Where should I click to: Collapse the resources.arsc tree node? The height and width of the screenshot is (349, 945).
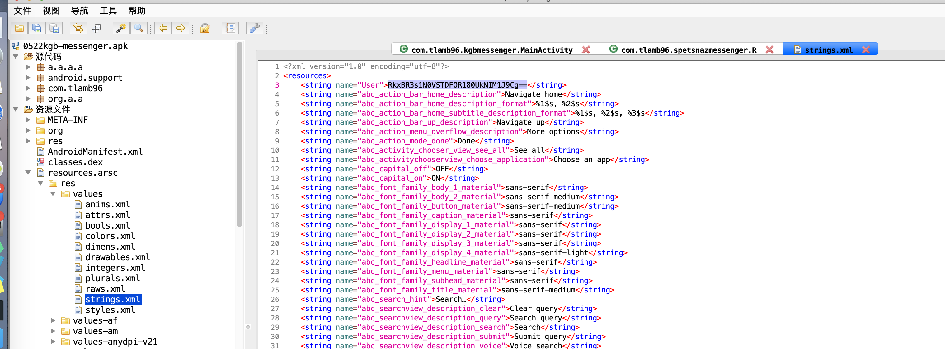pos(28,173)
